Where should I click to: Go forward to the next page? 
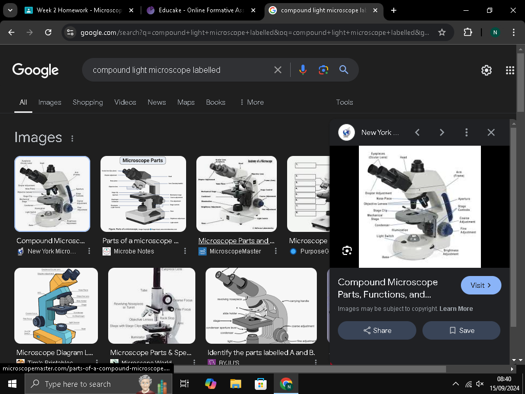[x=30, y=32]
